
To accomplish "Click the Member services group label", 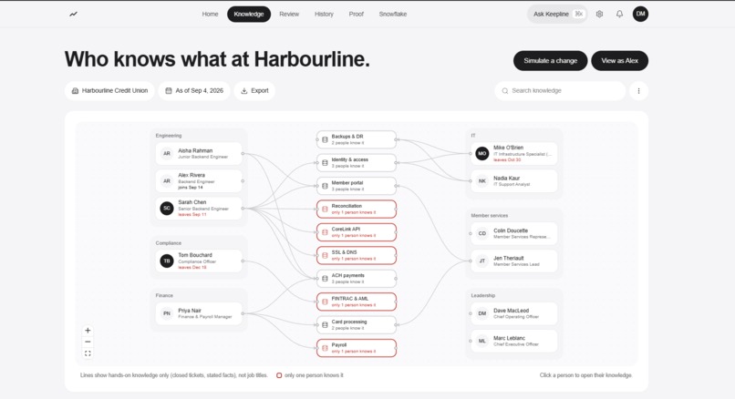I will click(x=490, y=215).
